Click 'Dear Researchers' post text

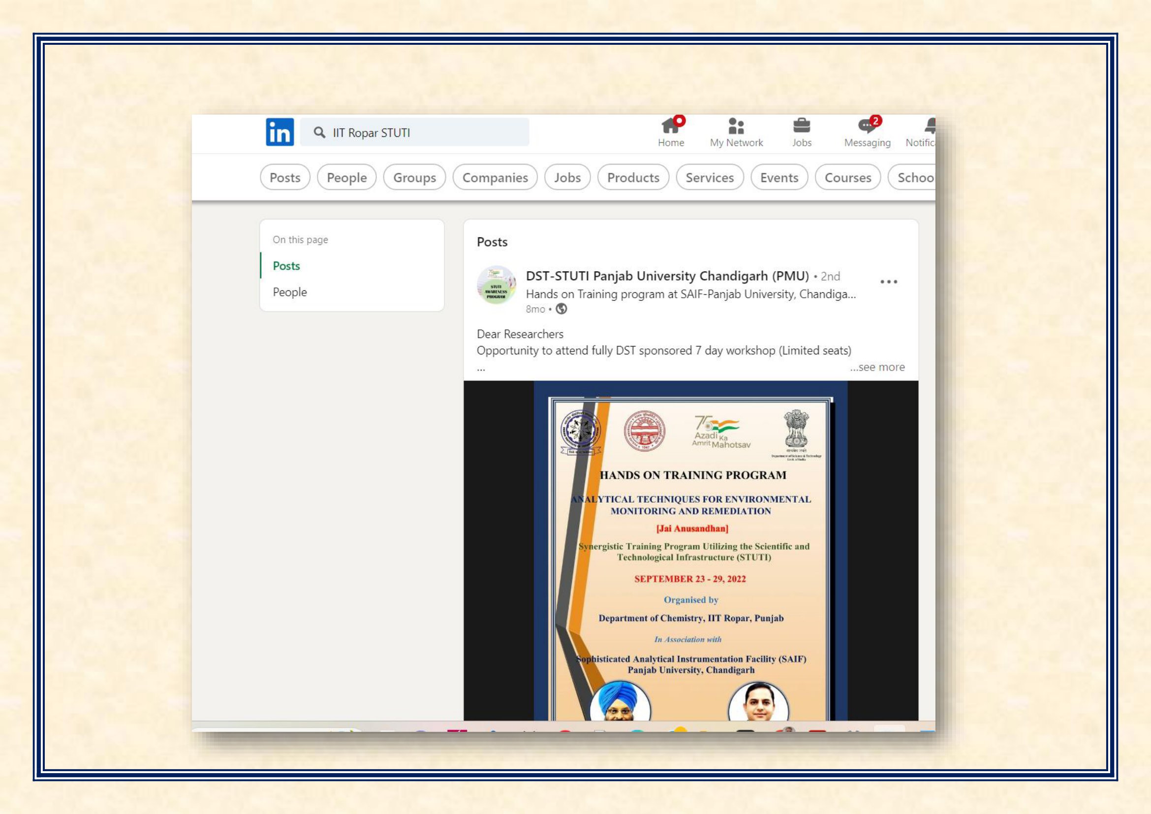[x=520, y=334]
